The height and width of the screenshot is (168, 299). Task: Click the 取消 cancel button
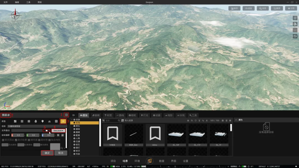coord(61,153)
